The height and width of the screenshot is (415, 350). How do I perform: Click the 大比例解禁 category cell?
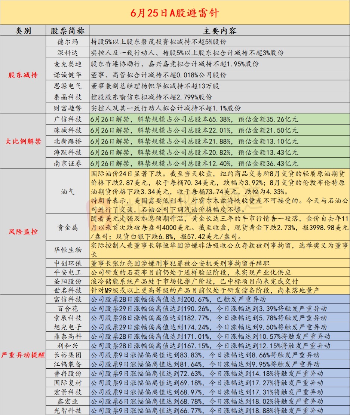(23, 141)
